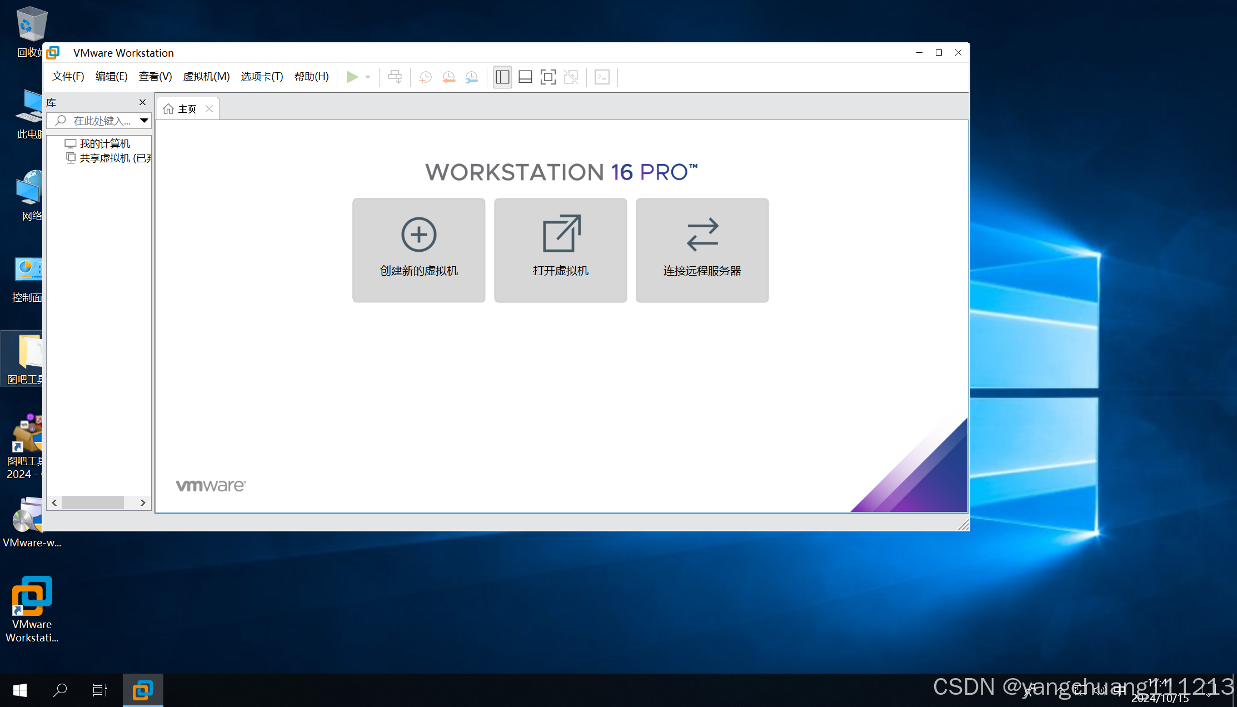
Task: Select the Recycle Bin desktop icon
Action: tap(31, 32)
